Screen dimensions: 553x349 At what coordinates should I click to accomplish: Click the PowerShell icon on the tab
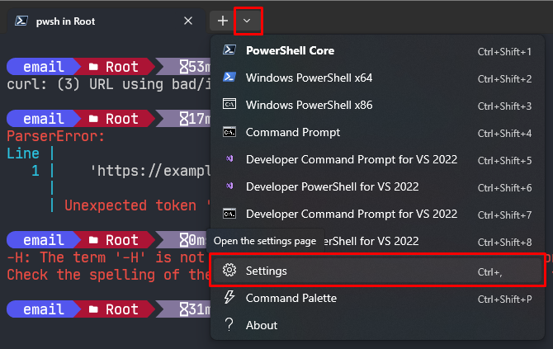(x=21, y=21)
